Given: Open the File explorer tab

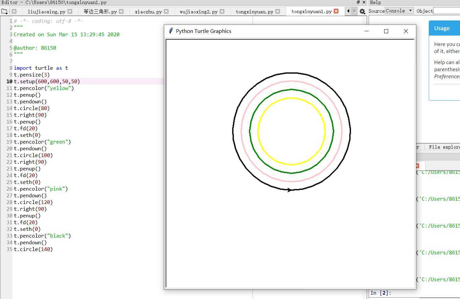Looking at the screenshot, I should tap(444, 147).
